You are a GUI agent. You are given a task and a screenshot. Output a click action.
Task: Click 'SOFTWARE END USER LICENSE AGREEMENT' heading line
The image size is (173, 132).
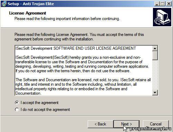click(95, 48)
